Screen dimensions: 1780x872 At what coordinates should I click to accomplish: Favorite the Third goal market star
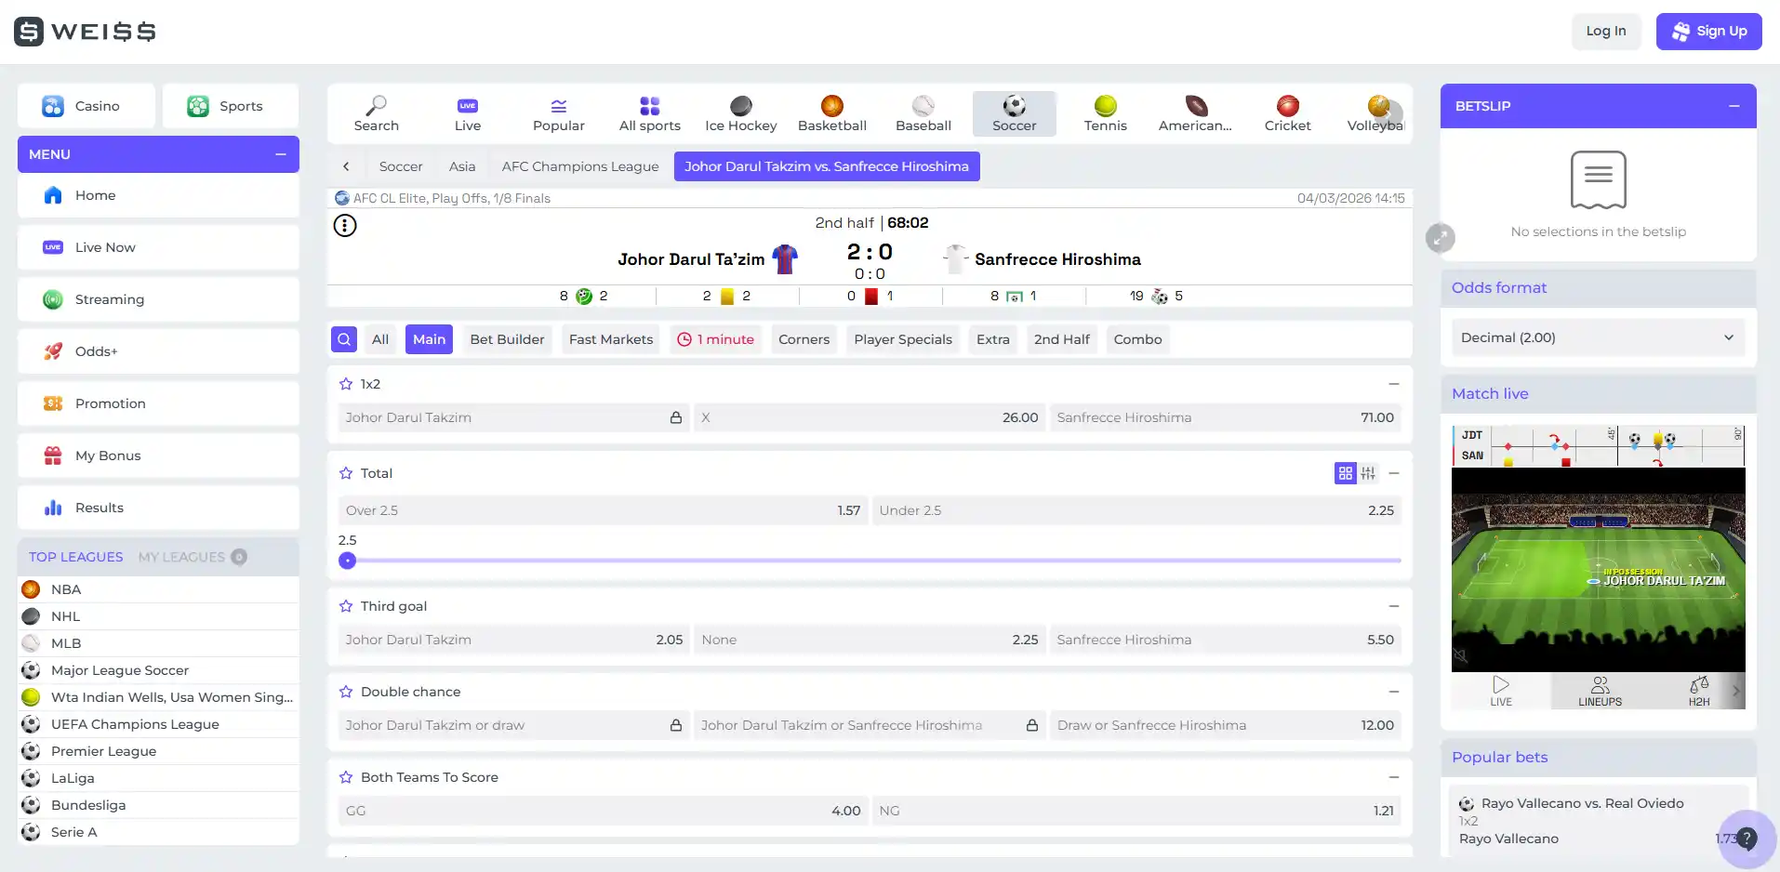346,606
